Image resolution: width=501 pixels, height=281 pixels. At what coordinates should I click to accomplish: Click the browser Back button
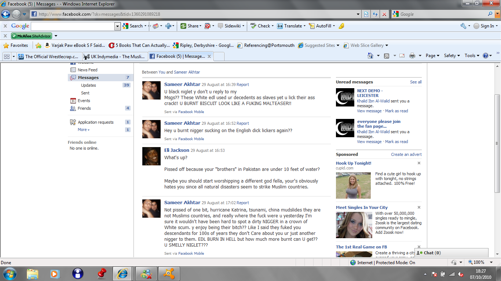[x=6, y=14]
